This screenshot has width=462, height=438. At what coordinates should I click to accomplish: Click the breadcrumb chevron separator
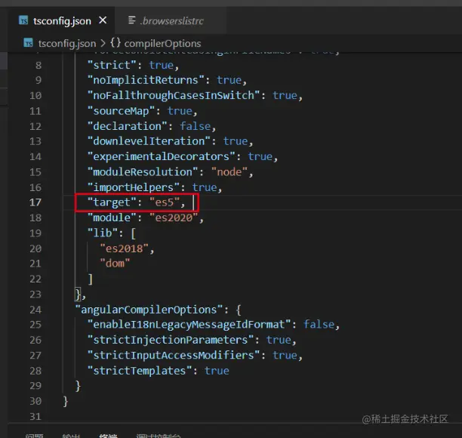(x=103, y=44)
